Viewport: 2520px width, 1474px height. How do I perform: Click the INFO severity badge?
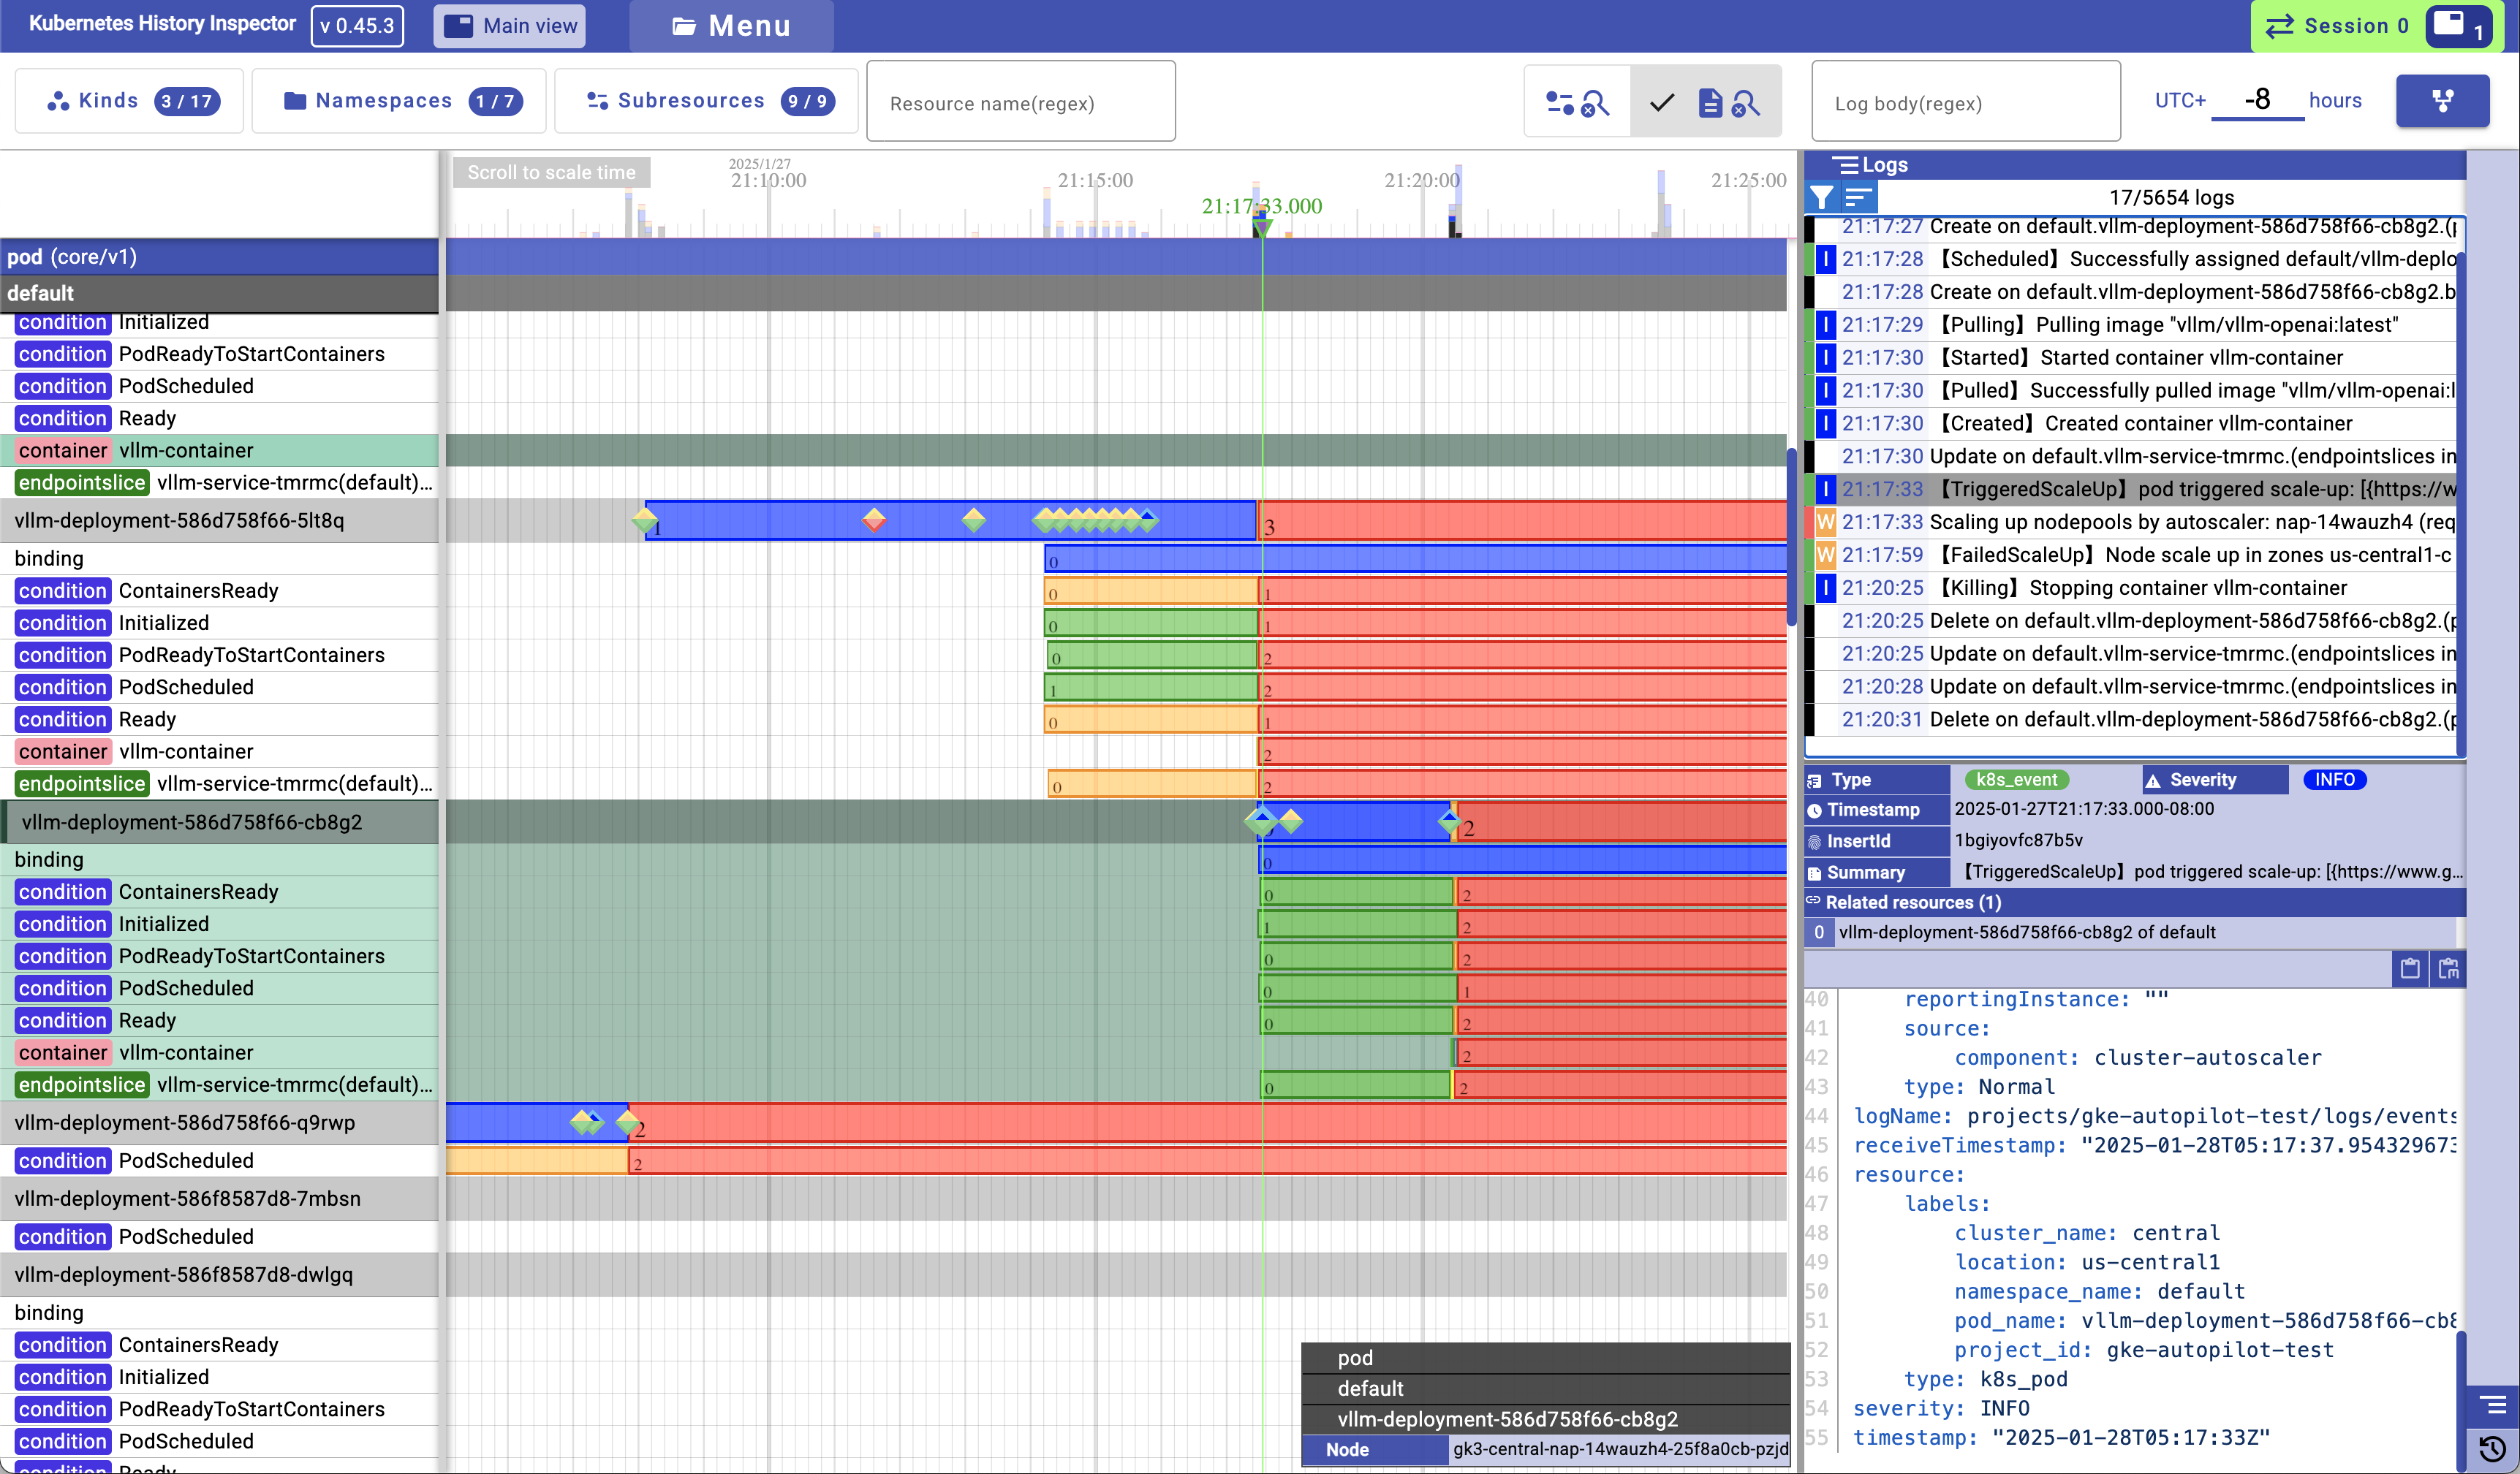tap(2334, 780)
